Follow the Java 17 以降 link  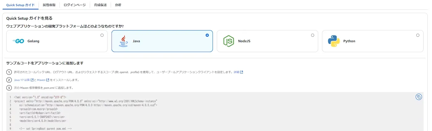22,80
